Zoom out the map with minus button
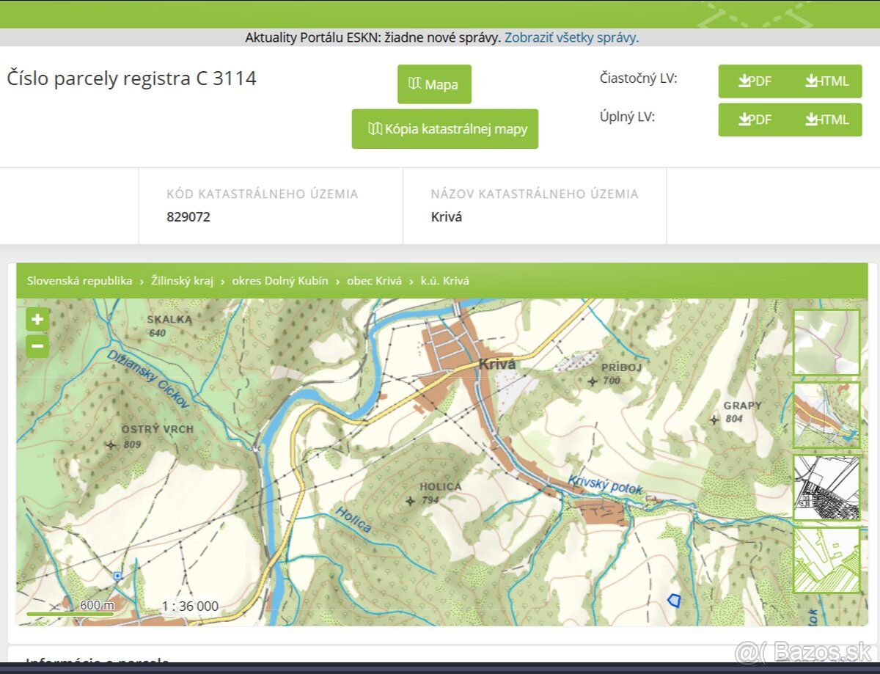880x674 pixels. click(x=37, y=346)
